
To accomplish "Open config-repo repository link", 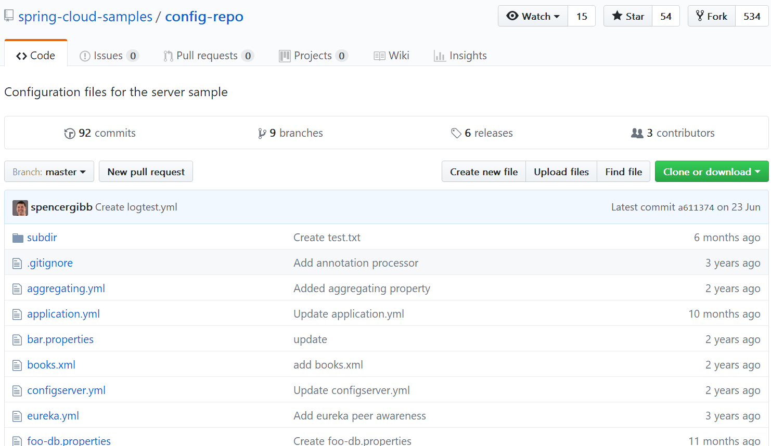I will pos(204,17).
